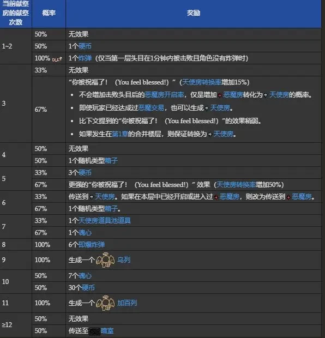This screenshot has width=325, height=338.
Task: Click the 概率 column header
Action: click(x=49, y=13)
